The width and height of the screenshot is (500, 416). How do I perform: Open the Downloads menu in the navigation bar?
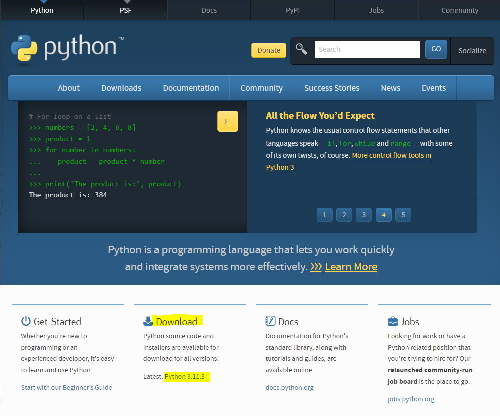tap(121, 88)
